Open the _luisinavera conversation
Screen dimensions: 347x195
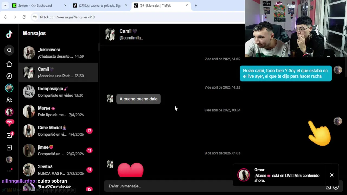coord(58,53)
